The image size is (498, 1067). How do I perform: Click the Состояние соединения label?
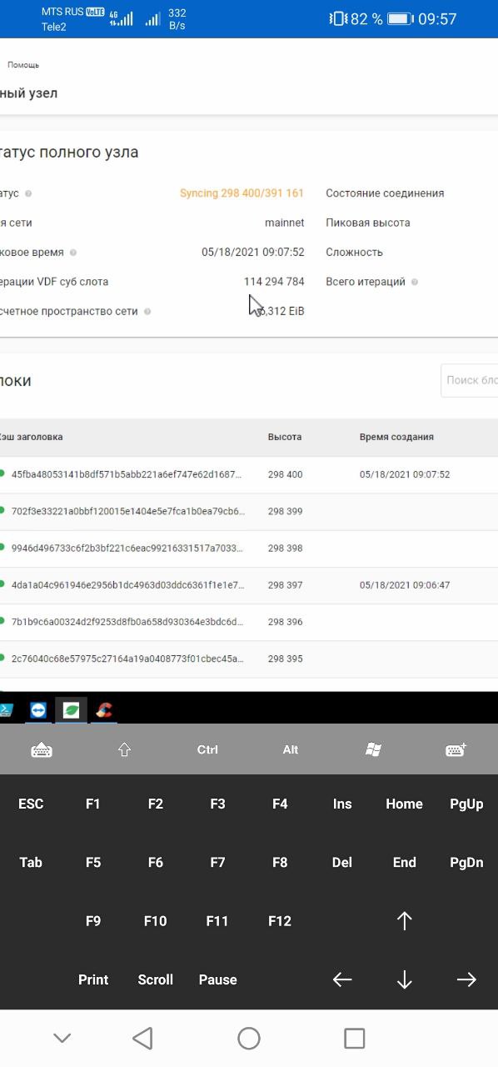click(385, 193)
